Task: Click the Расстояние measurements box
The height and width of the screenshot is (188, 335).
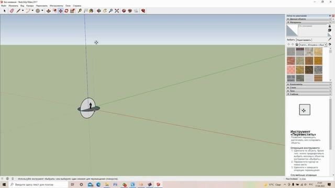Action: [x=316, y=179]
